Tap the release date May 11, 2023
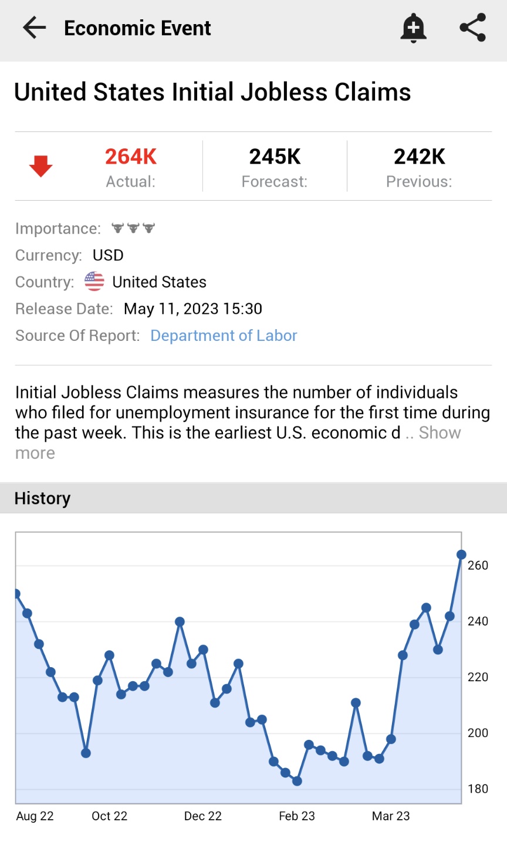Image resolution: width=507 pixels, height=842 pixels. (192, 309)
